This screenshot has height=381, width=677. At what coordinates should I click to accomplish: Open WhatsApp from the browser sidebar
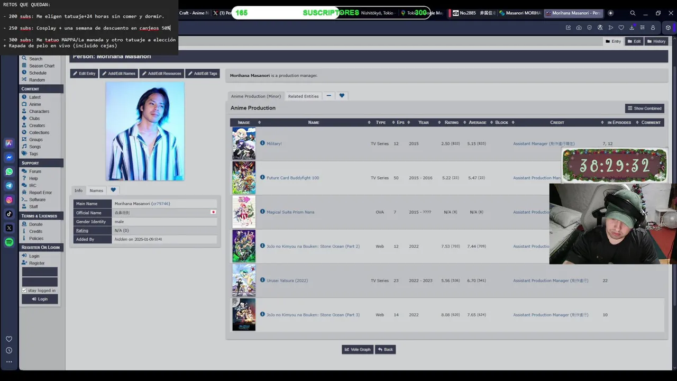point(9,171)
